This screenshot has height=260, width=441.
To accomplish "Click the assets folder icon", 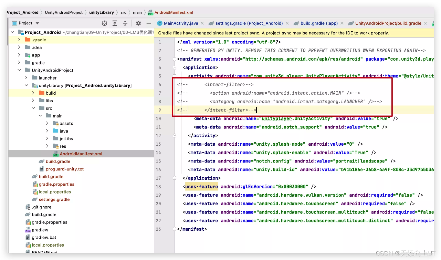I will tap(55, 123).
